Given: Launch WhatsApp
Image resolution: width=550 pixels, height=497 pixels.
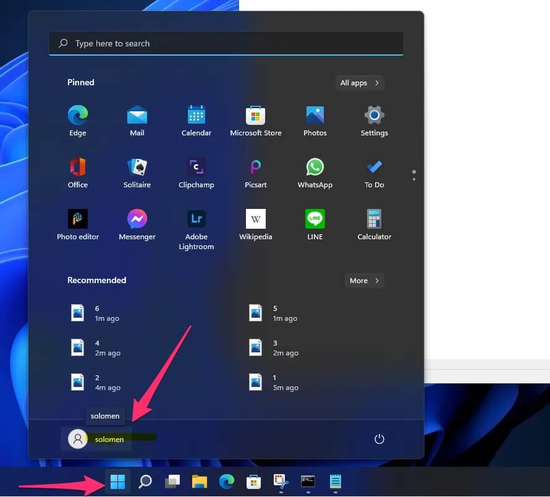Looking at the screenshot, I should 315,172.
